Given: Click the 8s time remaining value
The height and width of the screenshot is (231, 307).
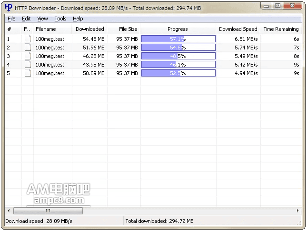Looking at the screenshot, I should 296,56.
